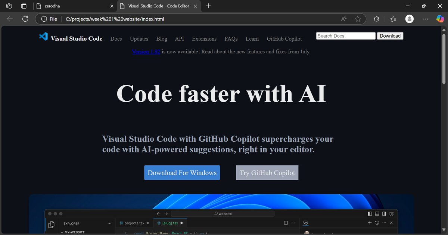Open chat panel ellipsis menu in image

point(384,223)
